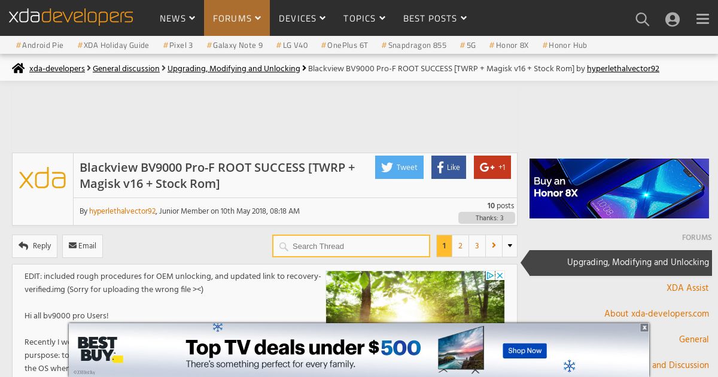The image size is (718, 377).
Task: Click Shop Now in Best Buy ad
Action: (525, 351)
